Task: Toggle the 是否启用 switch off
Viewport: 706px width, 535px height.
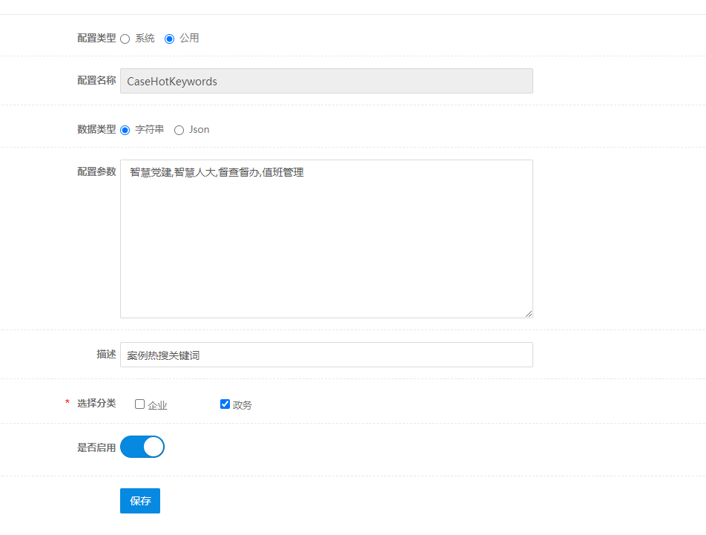Action: 142,447
